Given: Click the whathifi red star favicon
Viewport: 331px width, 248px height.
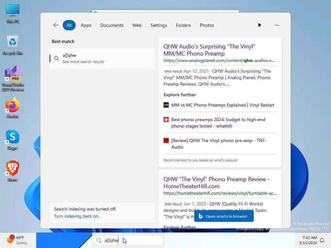Looking at the screenshot, I should (x=166, y=119).
